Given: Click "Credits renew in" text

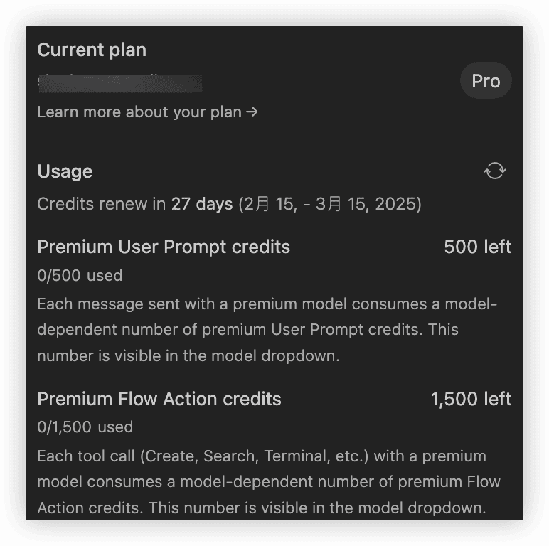Looking at the screenshot, I should click(102, 205).
